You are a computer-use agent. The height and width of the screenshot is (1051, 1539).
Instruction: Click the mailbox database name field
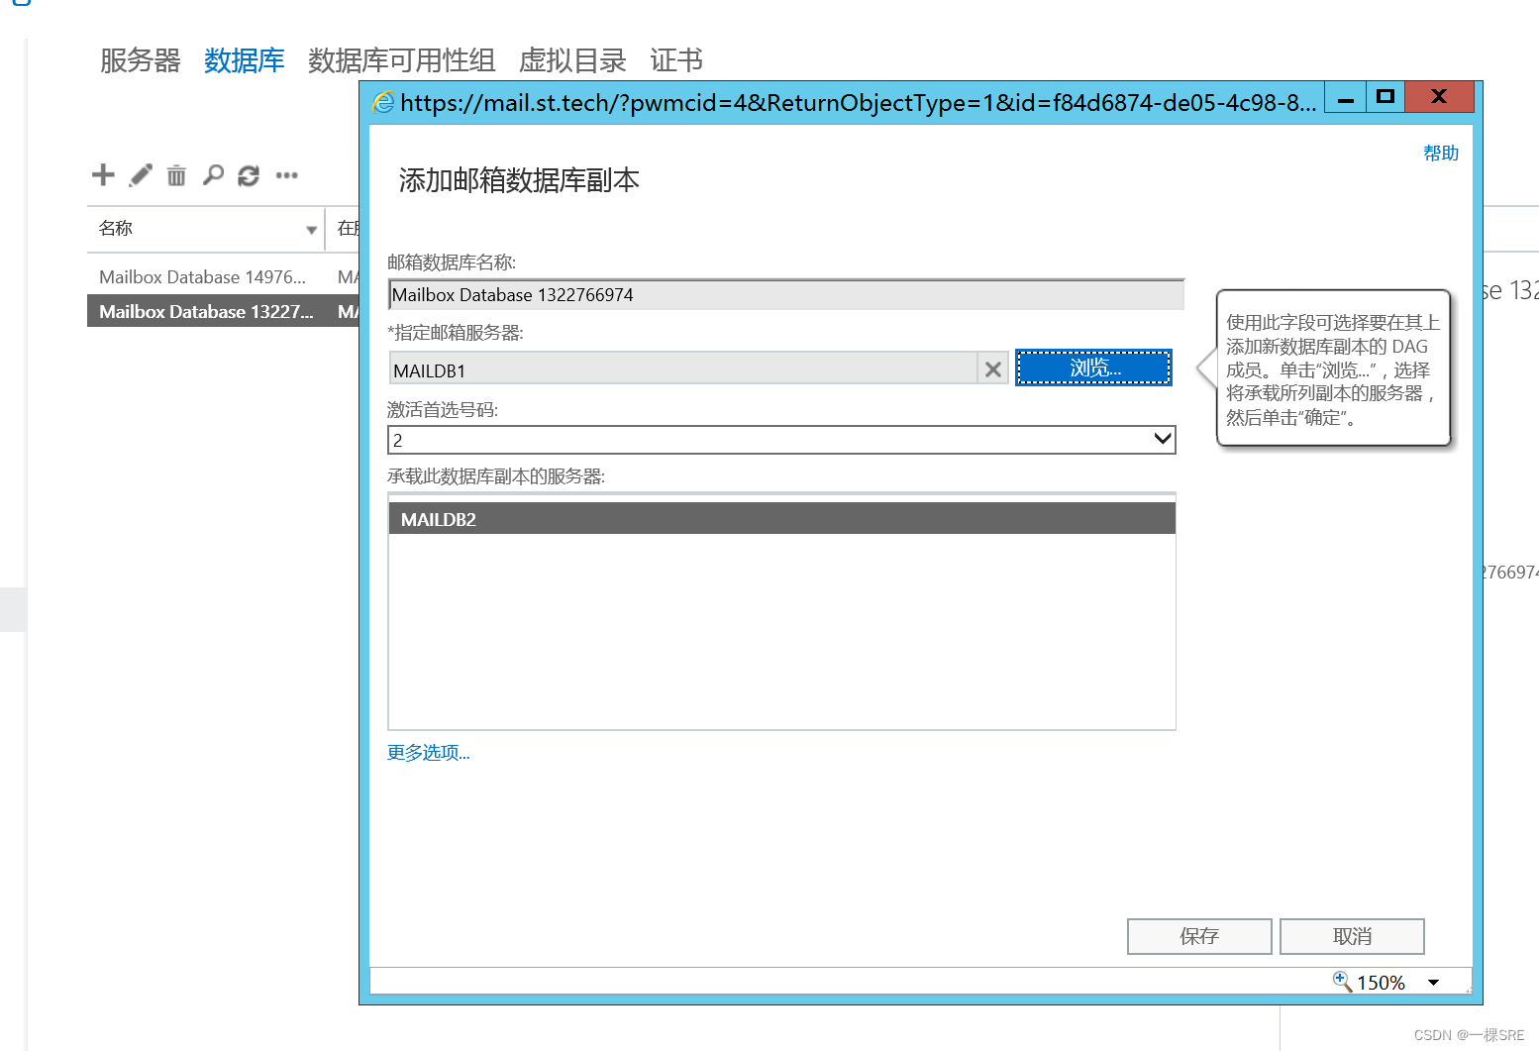pos(786,294)
